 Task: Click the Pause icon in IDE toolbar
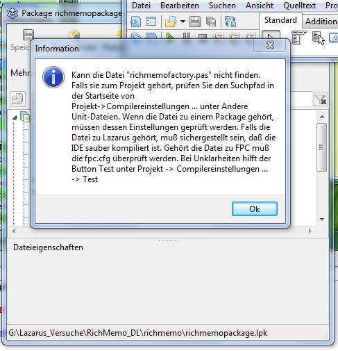point(187,36)
